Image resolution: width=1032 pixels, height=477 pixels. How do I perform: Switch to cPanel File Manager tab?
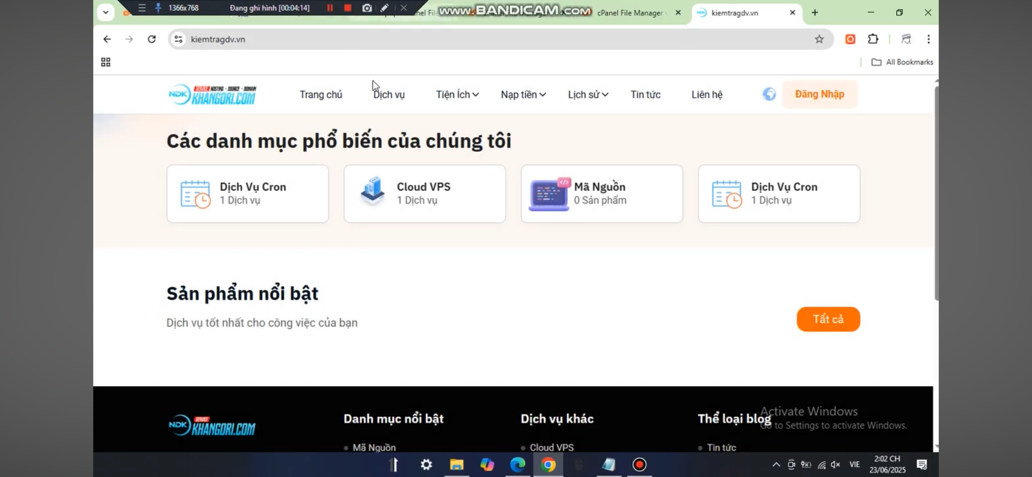630,13
